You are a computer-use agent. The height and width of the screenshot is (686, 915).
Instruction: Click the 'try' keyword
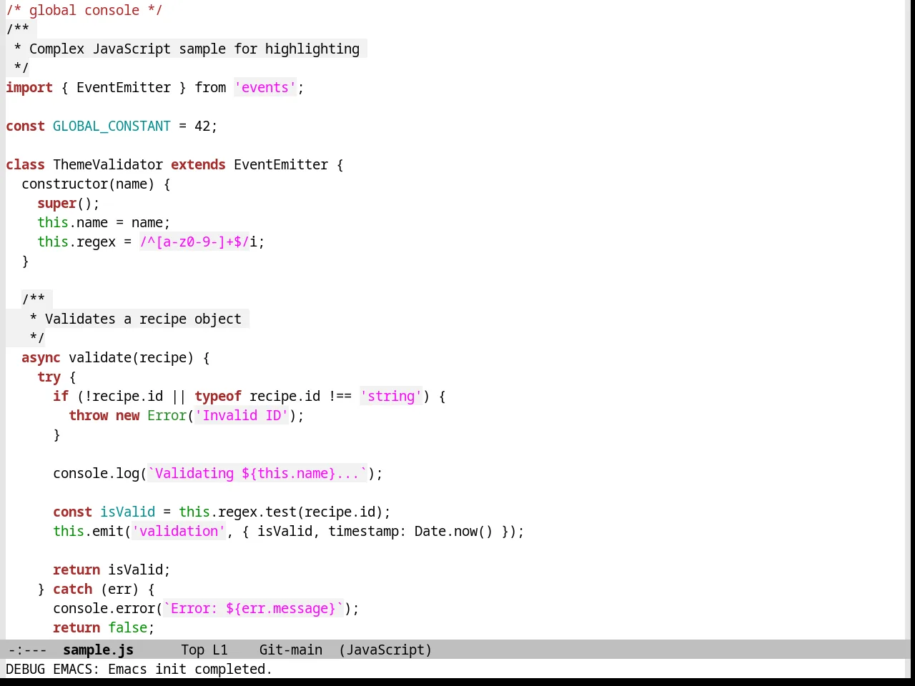(x=49, y=377)
